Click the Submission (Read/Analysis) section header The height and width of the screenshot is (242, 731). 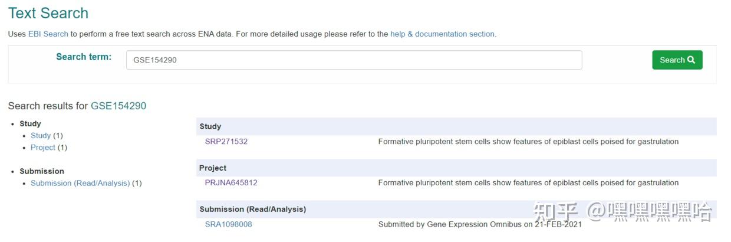(x=252, y=209)
